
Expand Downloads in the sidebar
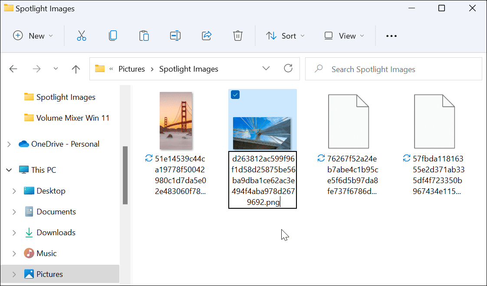pyautogui.click(x=14, y=232)
